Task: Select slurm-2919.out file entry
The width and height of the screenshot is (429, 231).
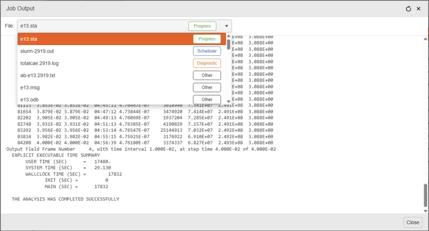Action: coord(122,51)
